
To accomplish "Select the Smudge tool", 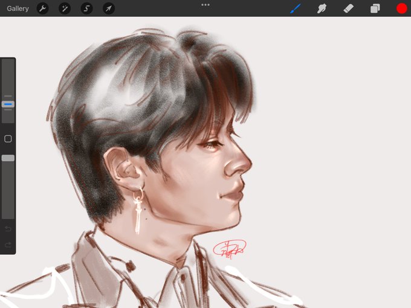I will pyautogui.click(x=322, y=8).
